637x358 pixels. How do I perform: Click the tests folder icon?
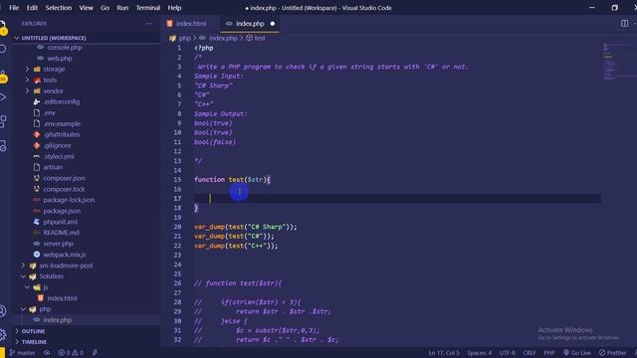(x=37, y=80)
